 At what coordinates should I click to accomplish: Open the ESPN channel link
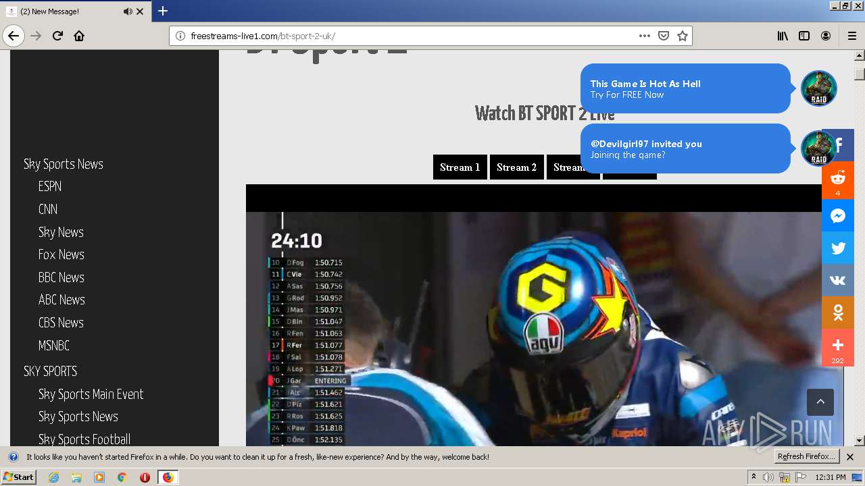50,186
